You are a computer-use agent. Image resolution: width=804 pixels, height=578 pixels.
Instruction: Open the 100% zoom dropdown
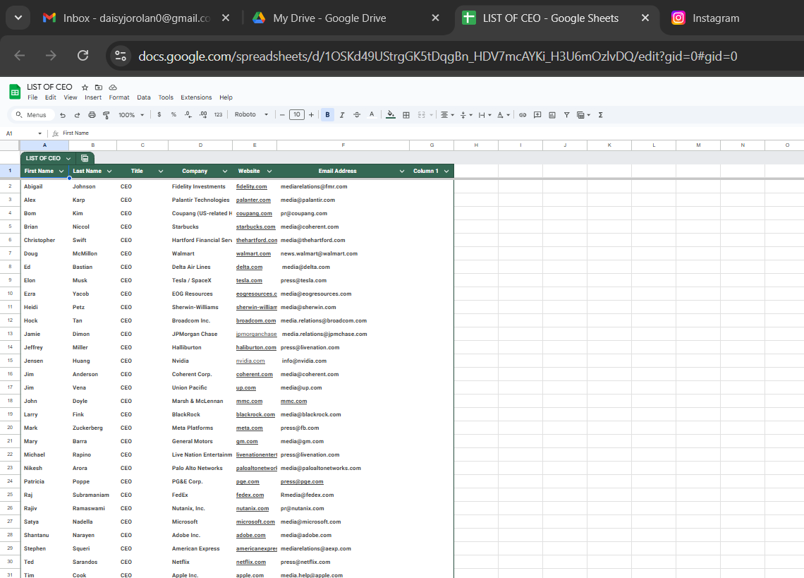131,115
